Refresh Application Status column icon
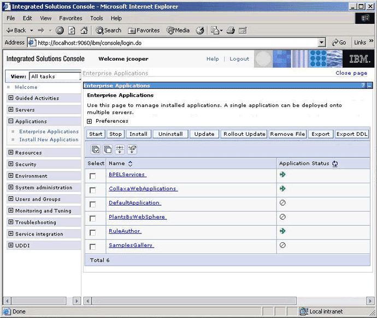Image resolution: width=377 pixels, height=318 pixels. tap(335, 163)
